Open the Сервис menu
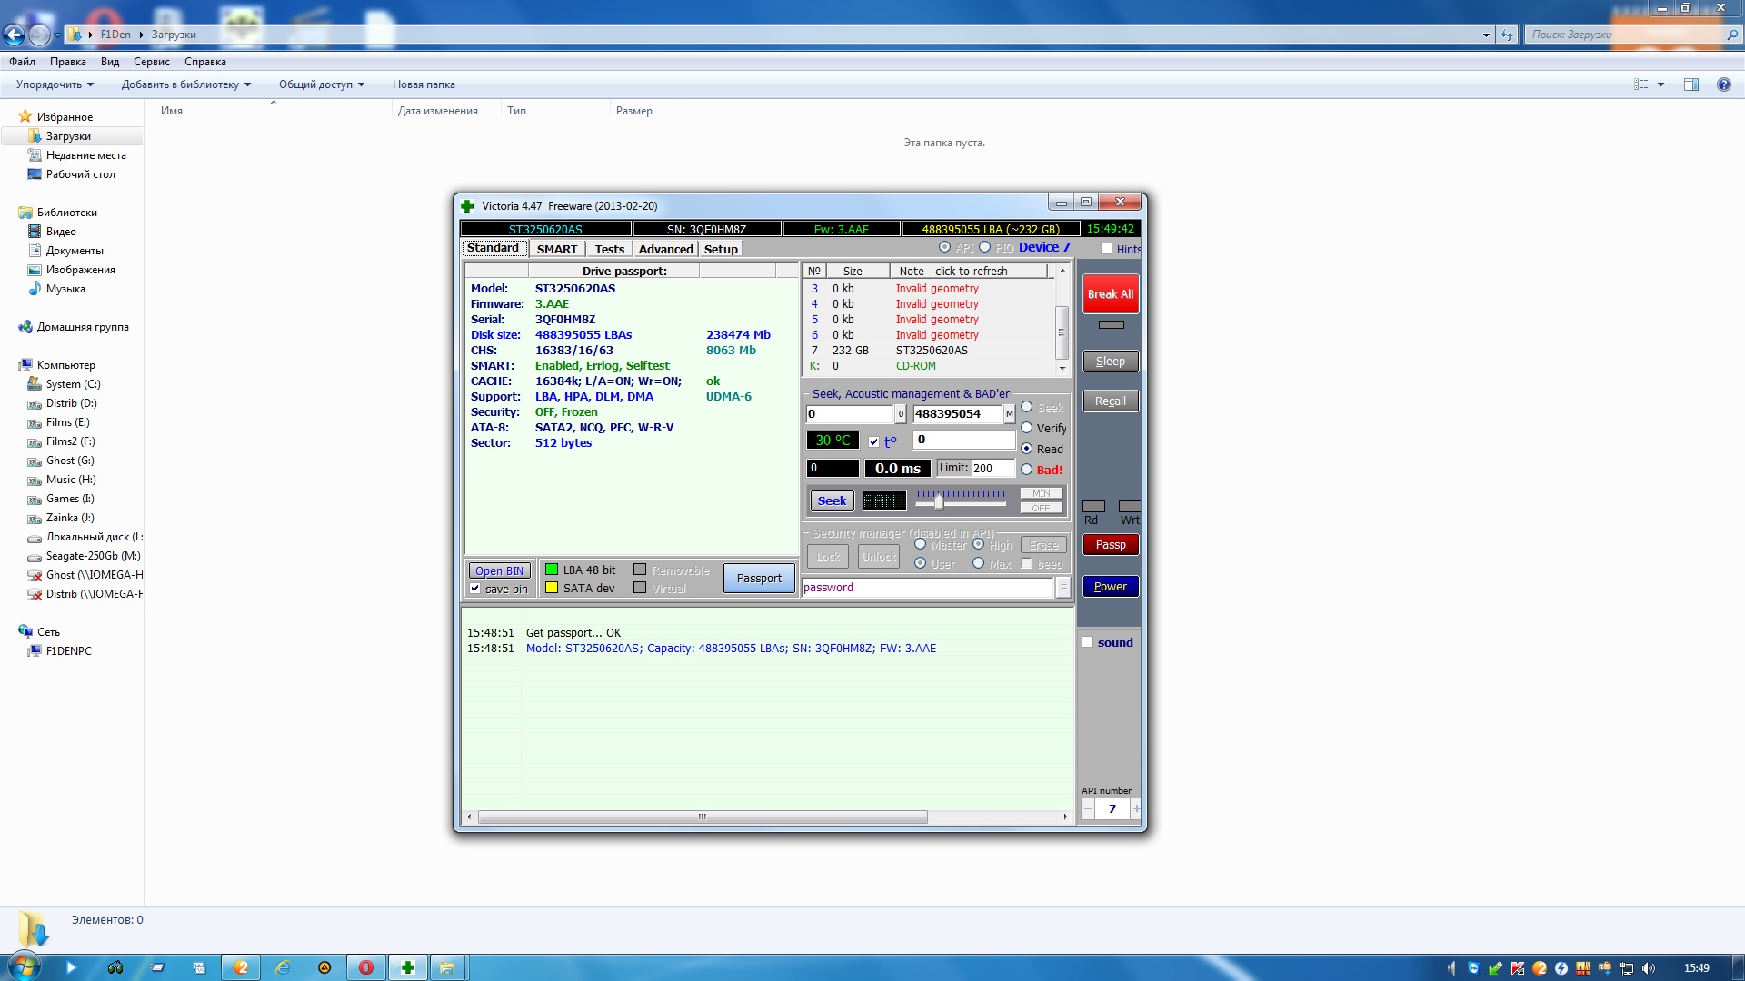Screen dimensions: 1745x981 point(151,62)
